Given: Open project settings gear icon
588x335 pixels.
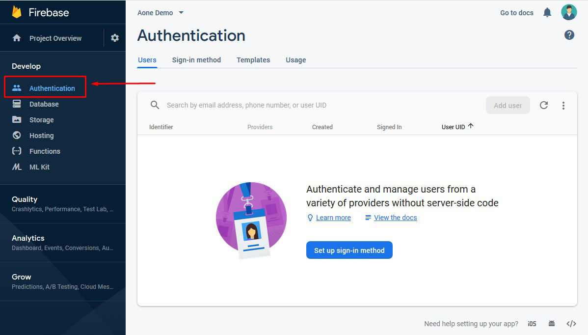Looking at the screenshot, I should 115,38.
